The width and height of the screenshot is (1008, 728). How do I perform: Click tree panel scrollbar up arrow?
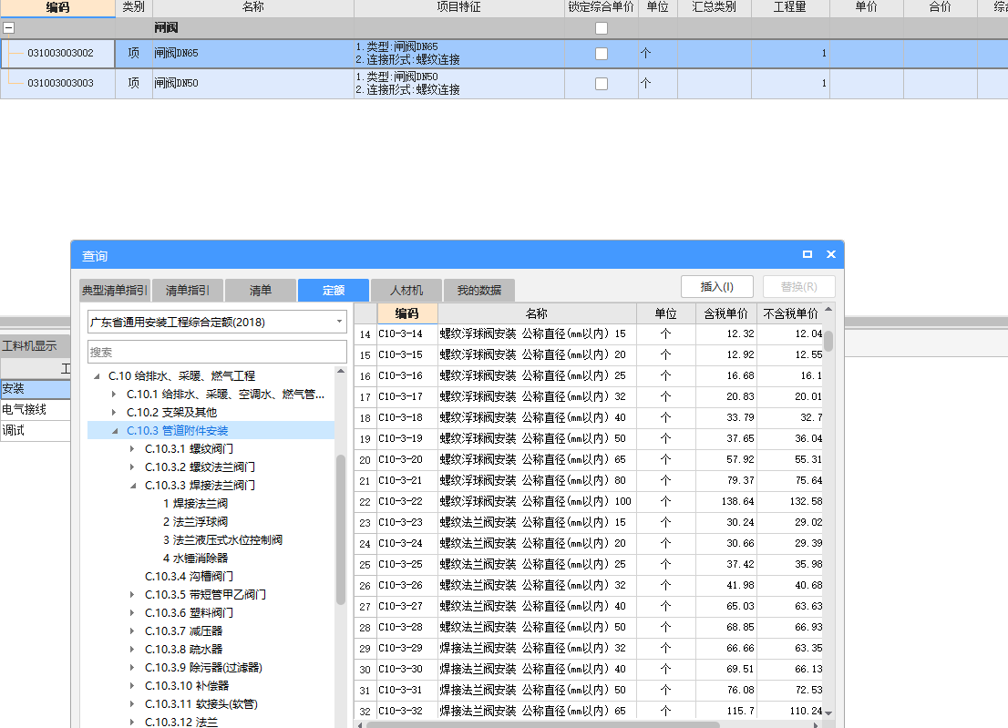tap(341, 372)
